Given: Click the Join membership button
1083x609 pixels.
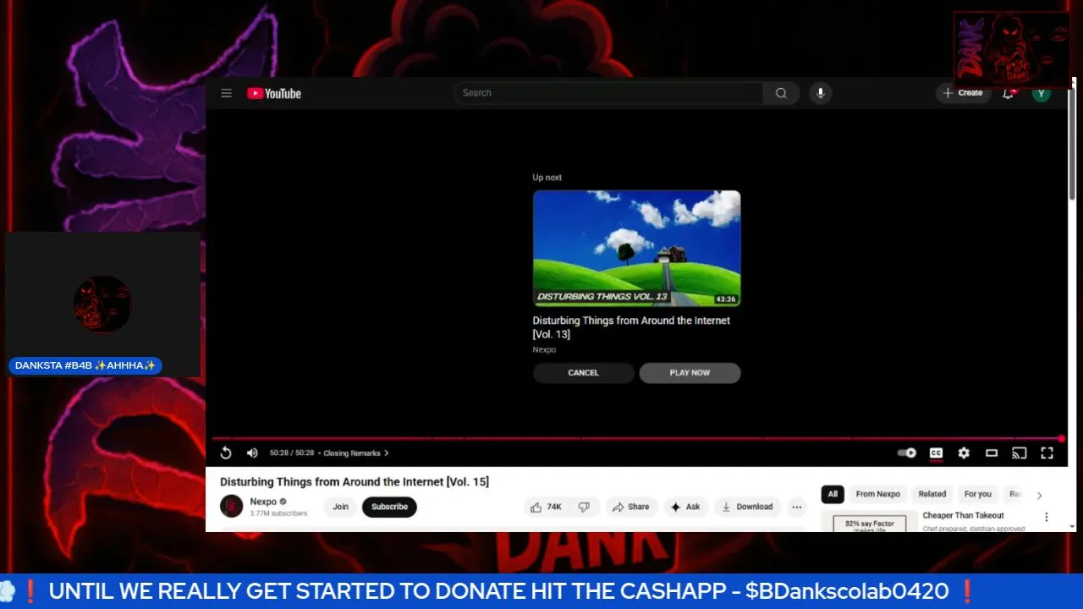Looking at the screenshot, I should pos(340,507).
